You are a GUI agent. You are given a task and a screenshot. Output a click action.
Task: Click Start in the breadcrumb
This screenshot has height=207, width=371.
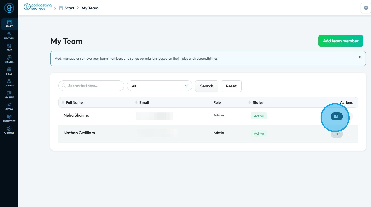(69, 8)
